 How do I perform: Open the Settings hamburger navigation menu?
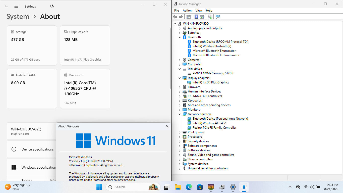click(x=16, y=6)
